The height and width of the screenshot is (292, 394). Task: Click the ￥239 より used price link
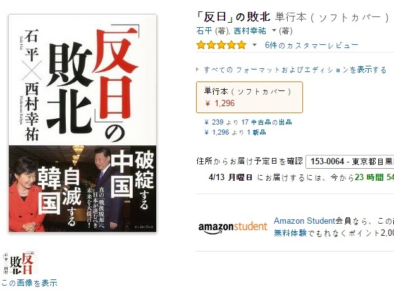pyautogui.click(x=221, y=122)
